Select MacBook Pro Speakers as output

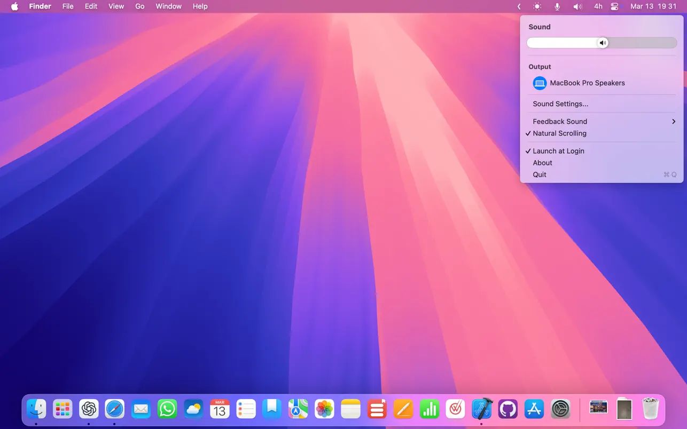(588, 83)
